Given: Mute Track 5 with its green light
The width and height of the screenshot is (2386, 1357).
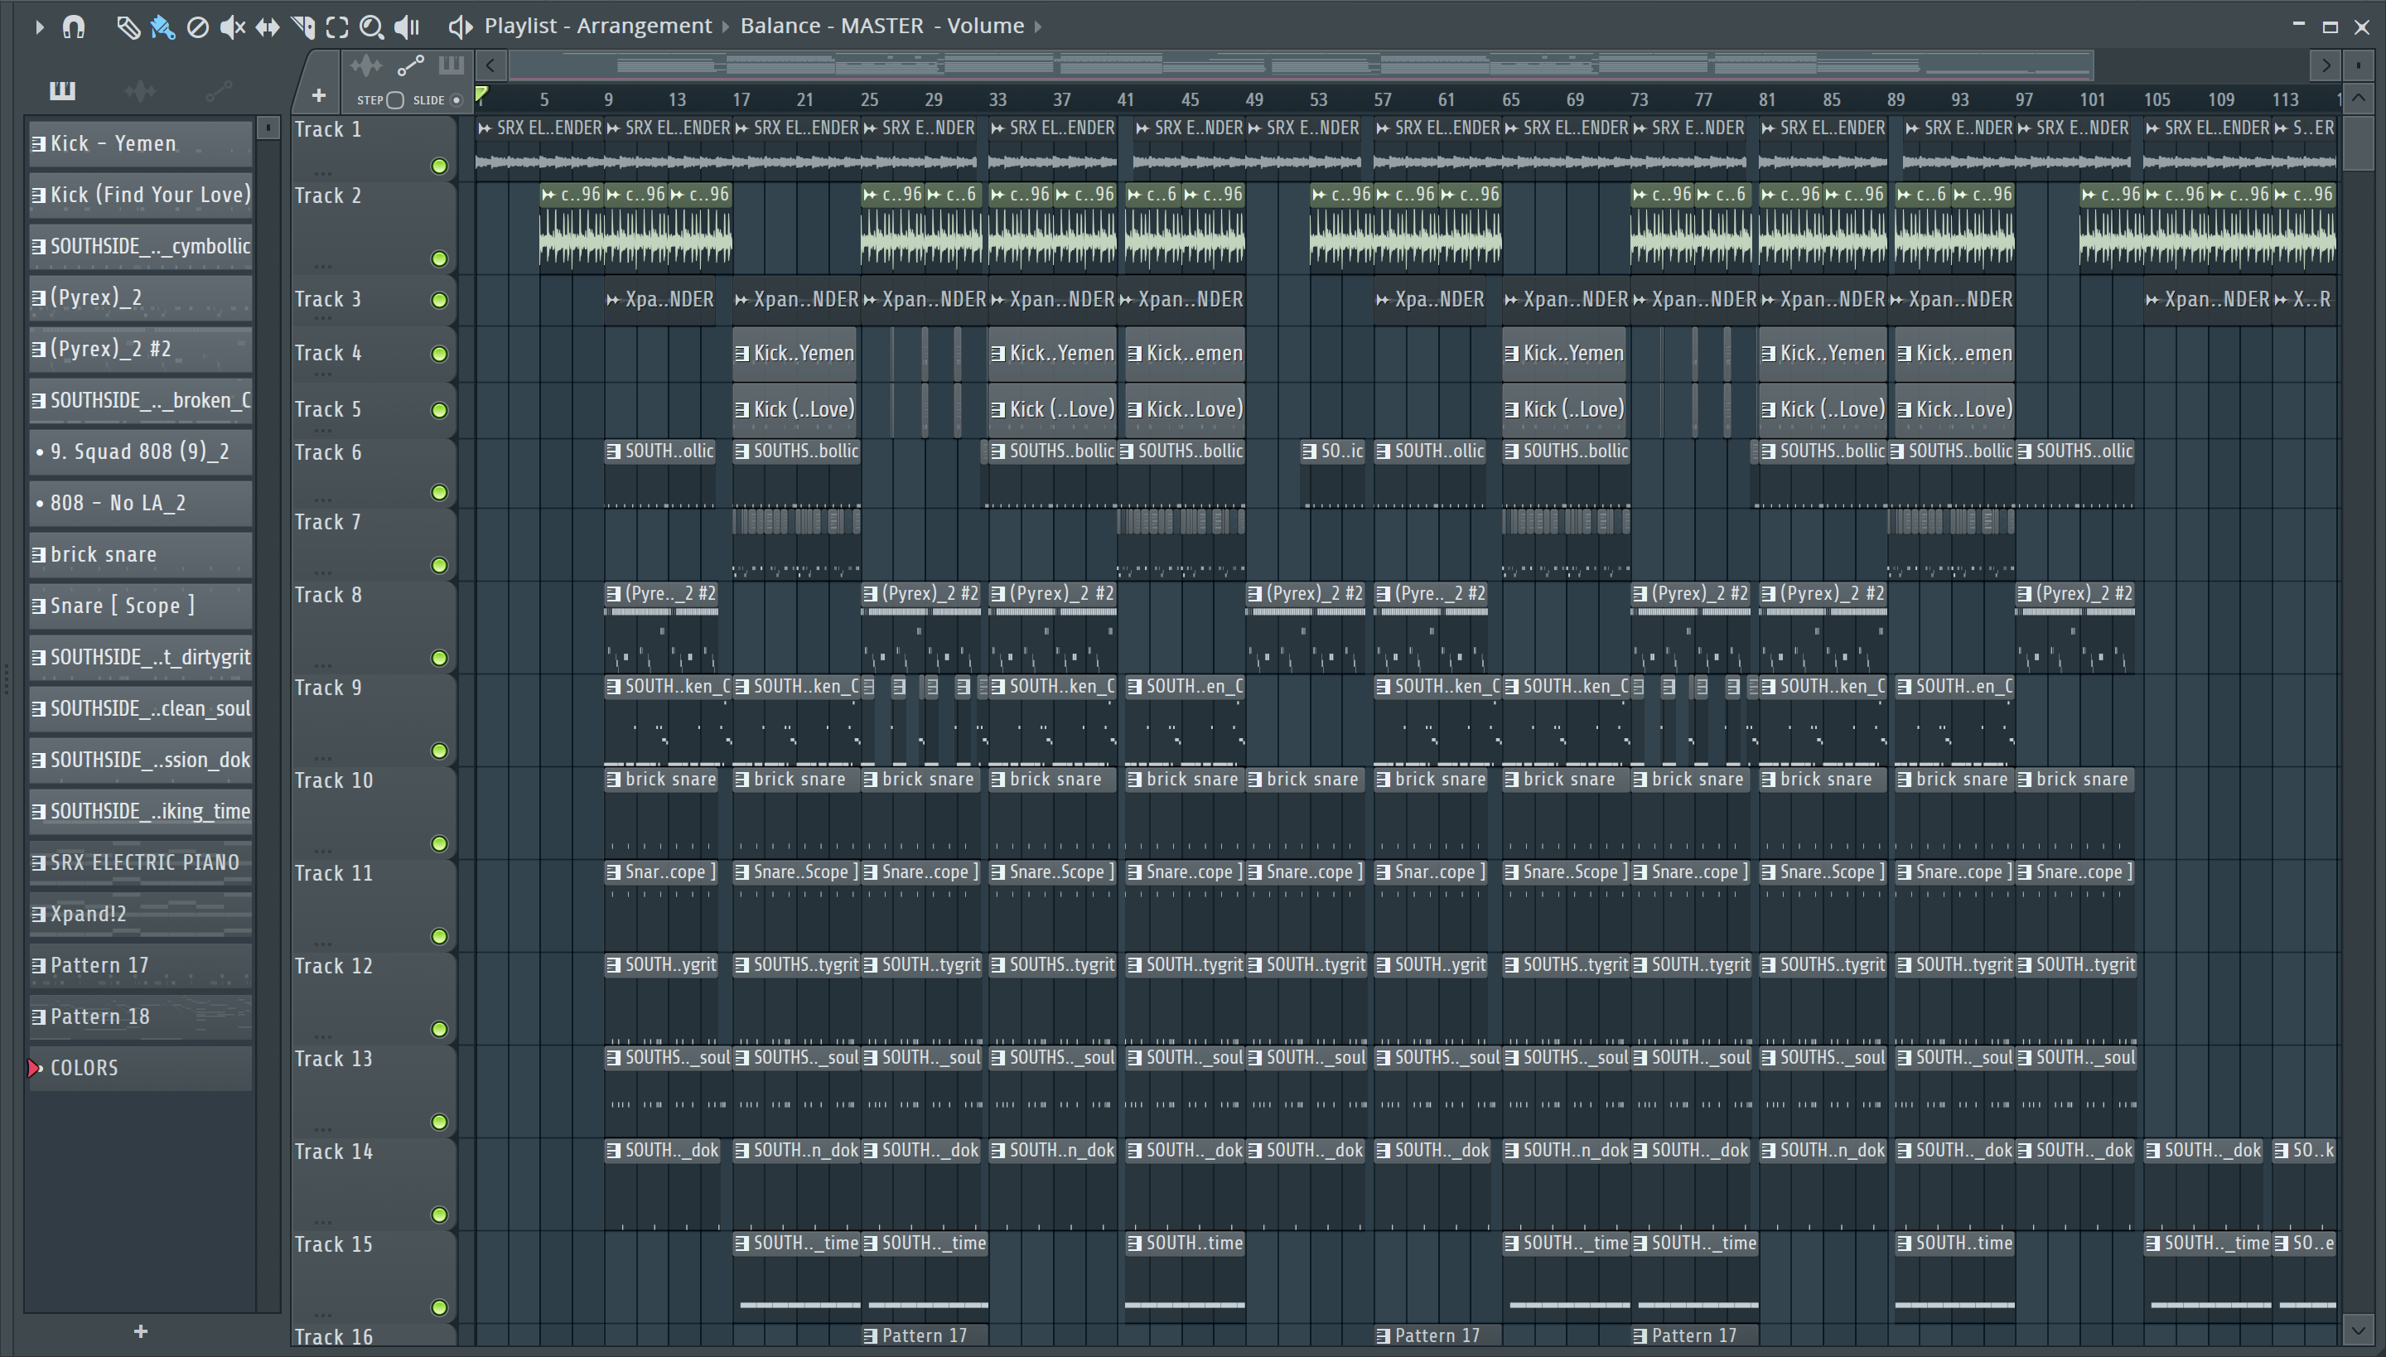Looking at the screenshot, I should coord(439,410).
